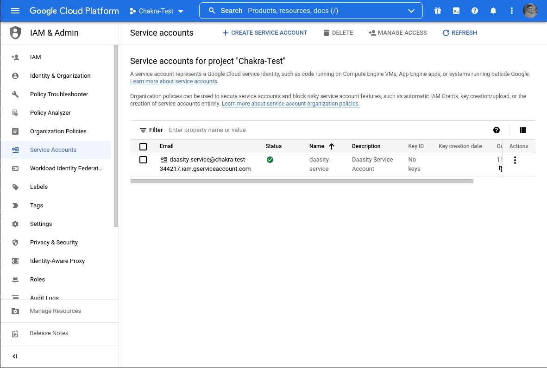Open column display options icon
The image size is (547, 368).
[x=523, y=130]
